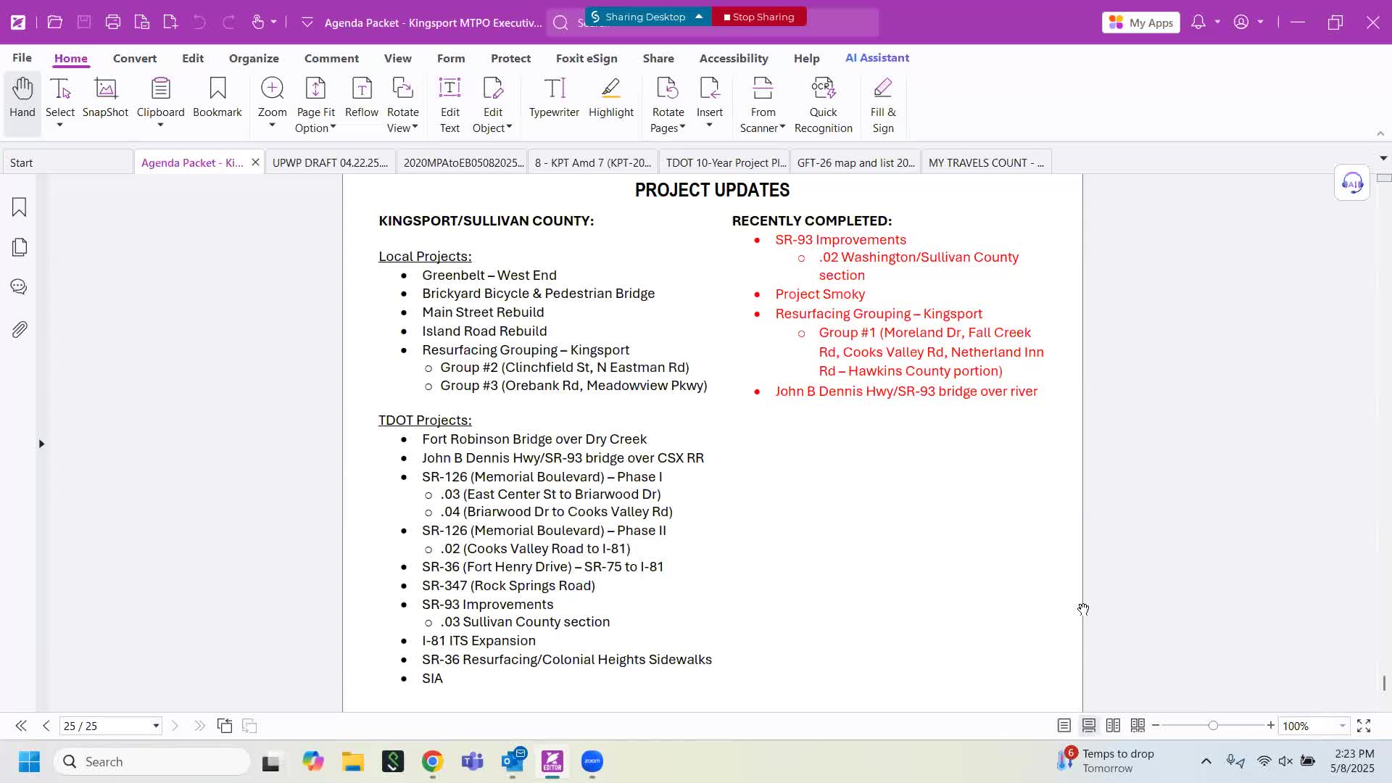Switch to single page view mode
This screenshot has height=783, width=1392.
[1064, 726]
